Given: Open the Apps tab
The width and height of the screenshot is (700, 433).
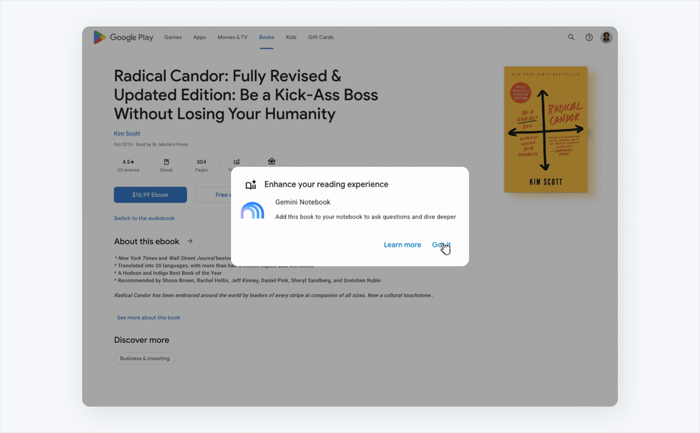Looking at the screenshot, I should (x=200, y=37).
